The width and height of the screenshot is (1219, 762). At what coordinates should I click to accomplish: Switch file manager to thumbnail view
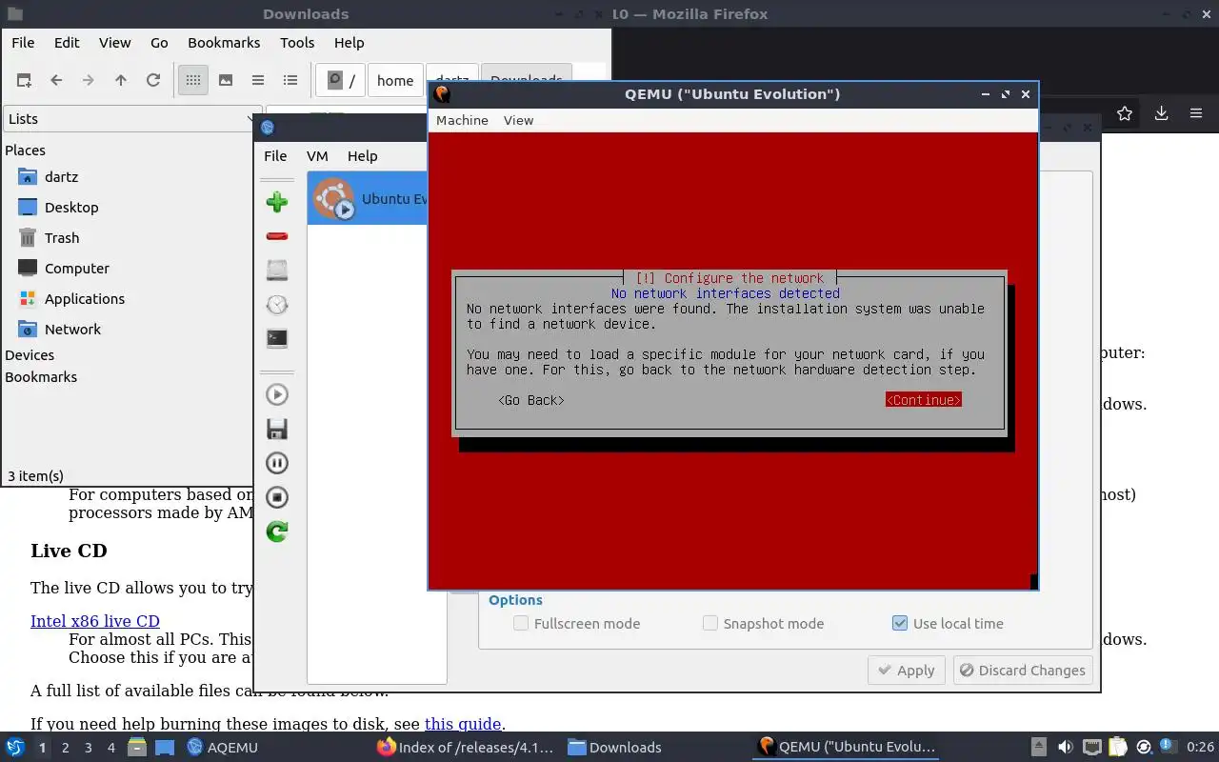pos(226,80)
